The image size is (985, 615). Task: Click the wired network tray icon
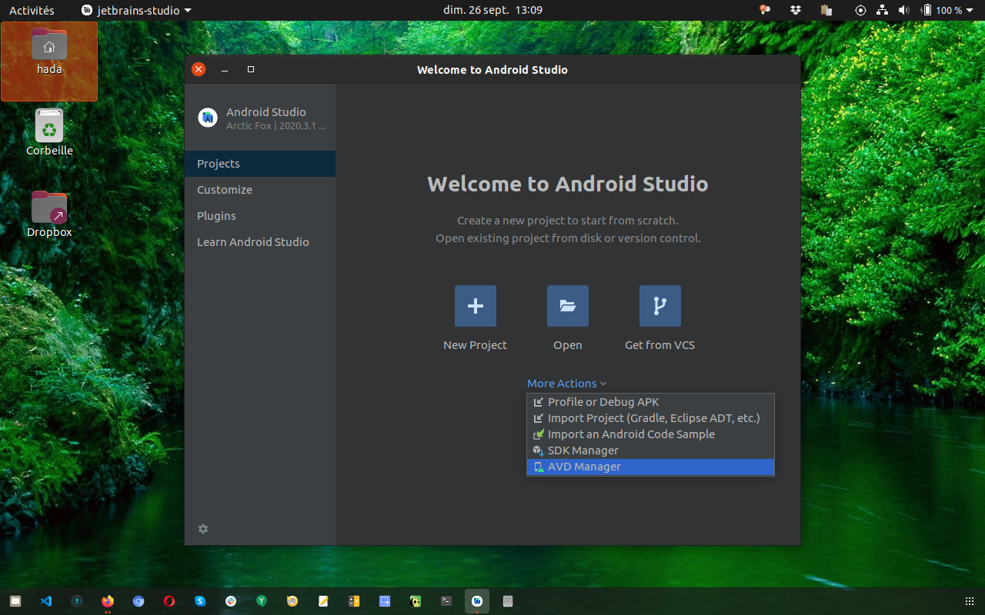882,10
